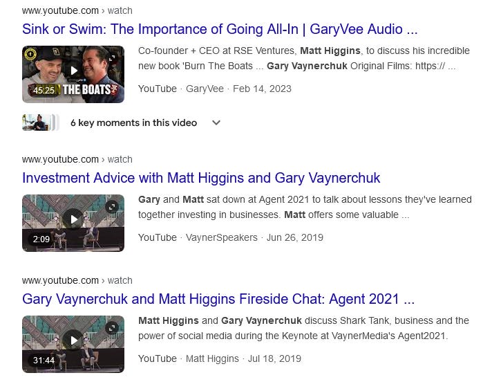Click 'GaryVee · Feb 14, 2023' source text
The width and height of the screenshot is (492, 382).
tap(238, 89)
